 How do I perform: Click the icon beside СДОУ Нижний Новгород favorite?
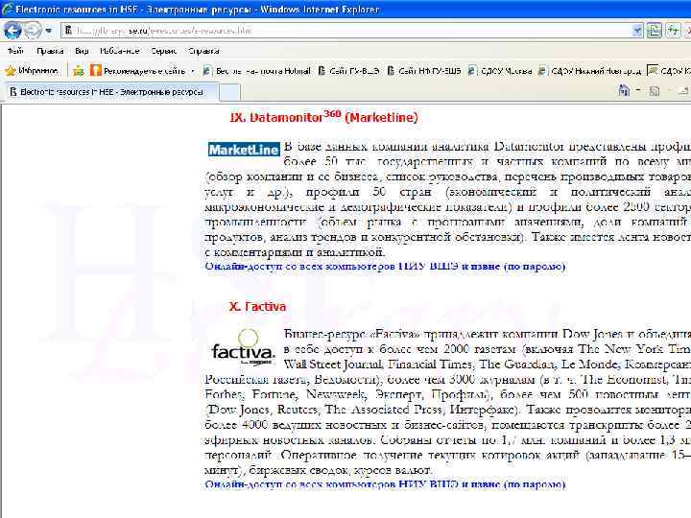(x=543, y=70)
